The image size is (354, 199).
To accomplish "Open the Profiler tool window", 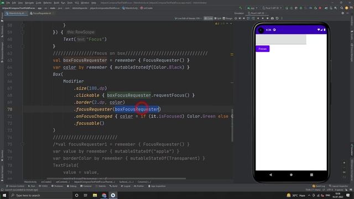I will [139, 186].
